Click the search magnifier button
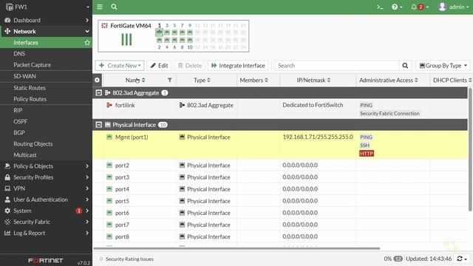The height and width of the screenshot is (266, 473). click(405, 66)
